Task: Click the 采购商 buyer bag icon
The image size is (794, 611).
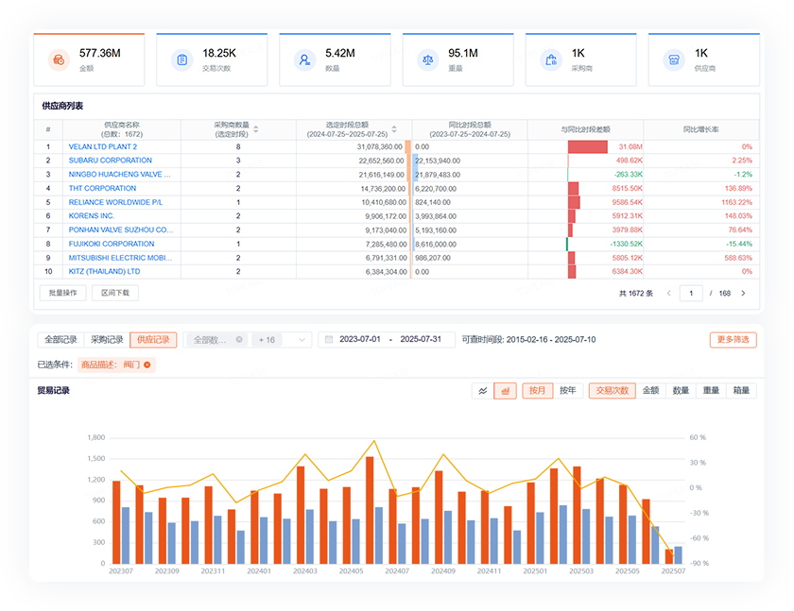Action: click(x=551, y=60)
